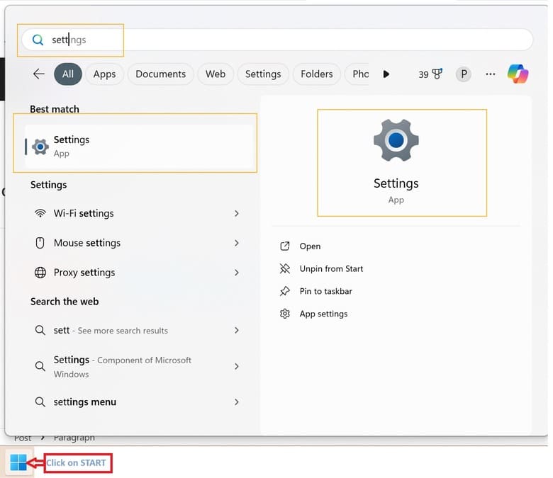Open Mouse settings result
This screenshot has height=478, width=553.
pos(137,243)
